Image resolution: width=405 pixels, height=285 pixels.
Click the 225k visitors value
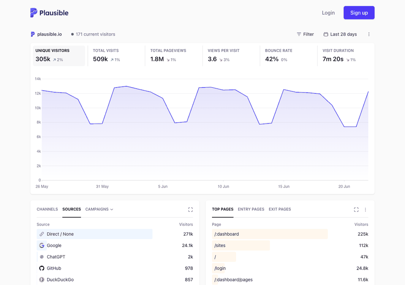(x=363, y=234)
